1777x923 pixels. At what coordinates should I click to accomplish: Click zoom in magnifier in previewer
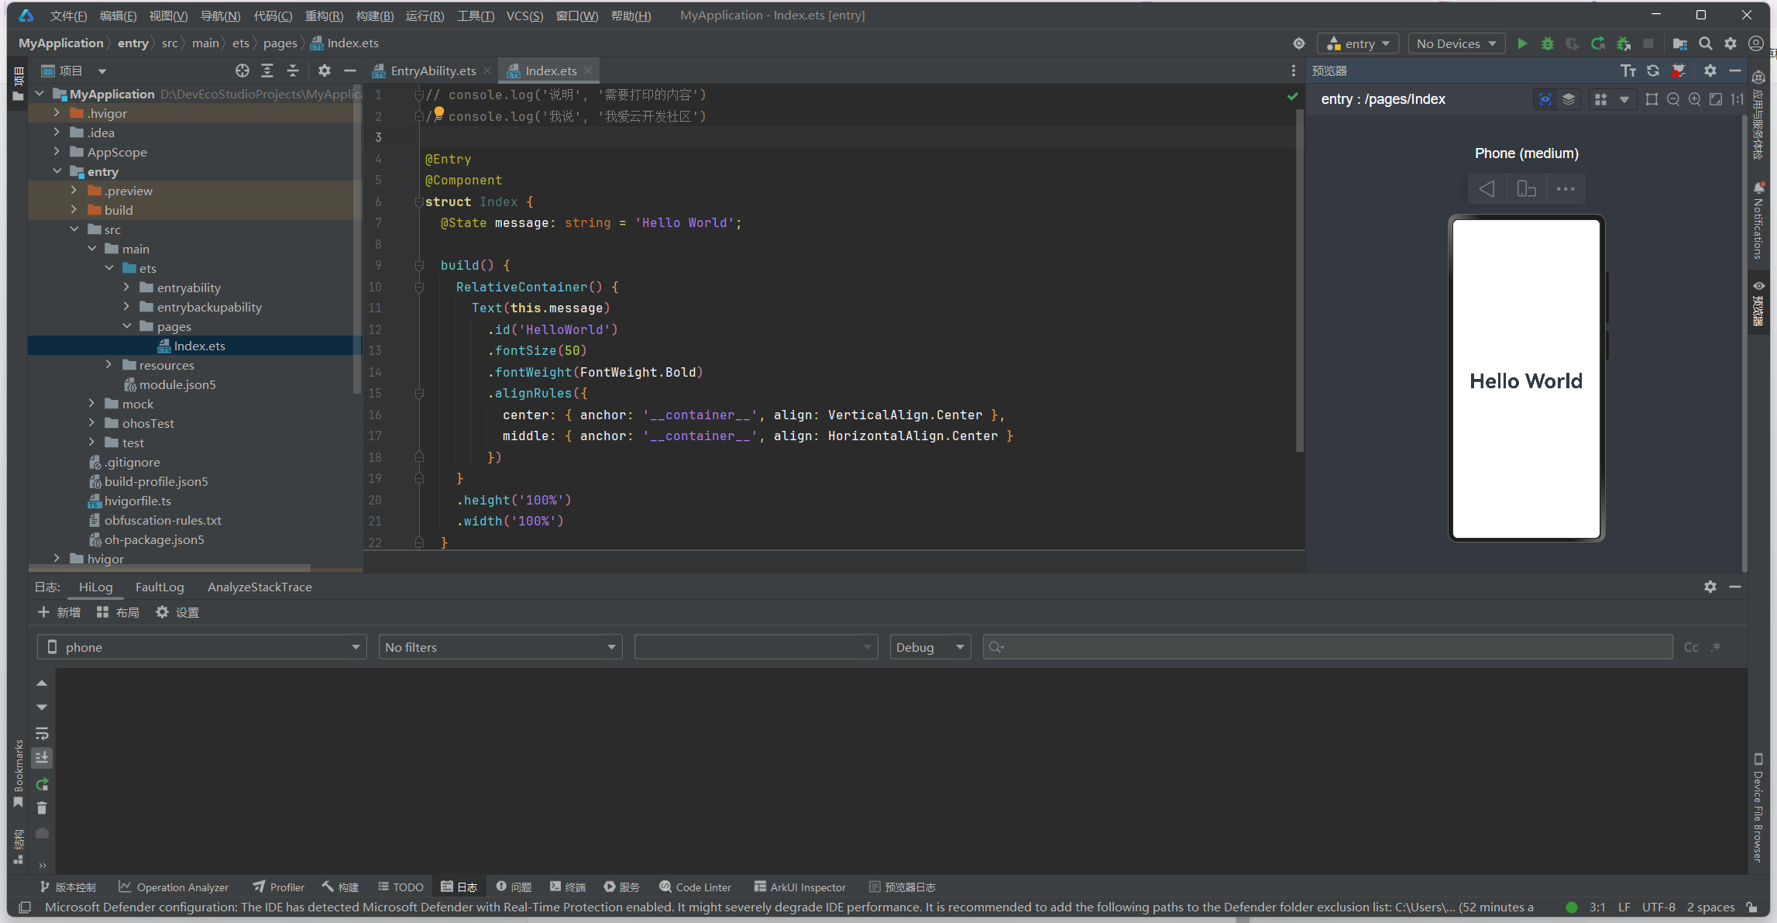[x=1695, y=99]
